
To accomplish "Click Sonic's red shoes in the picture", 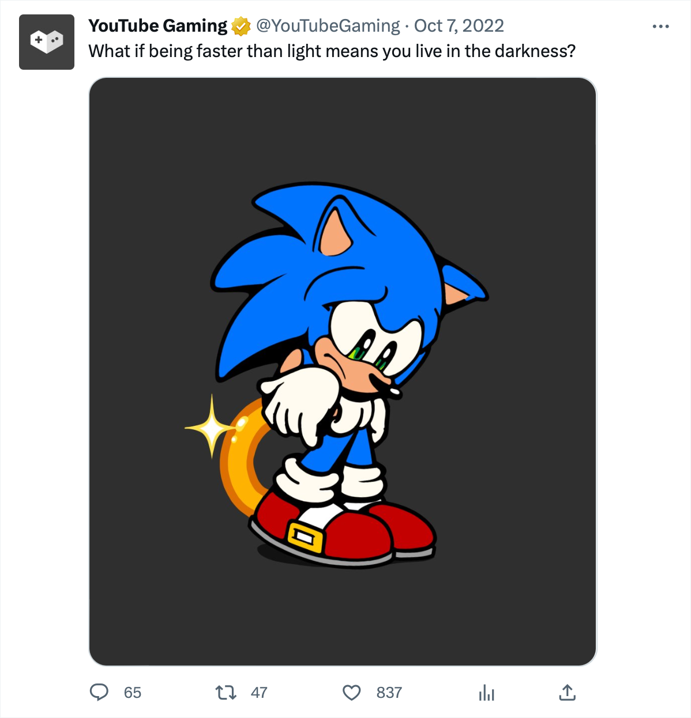I will 343,530.
